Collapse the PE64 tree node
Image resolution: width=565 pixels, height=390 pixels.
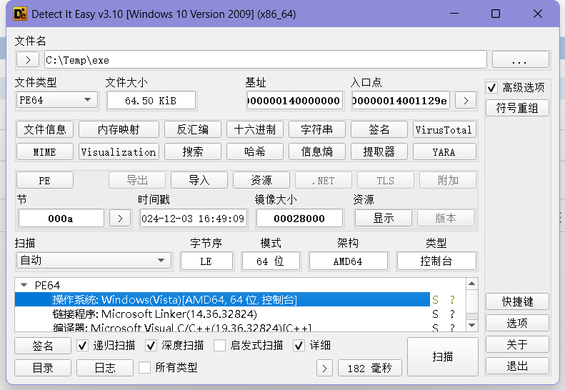pos(24,285)
